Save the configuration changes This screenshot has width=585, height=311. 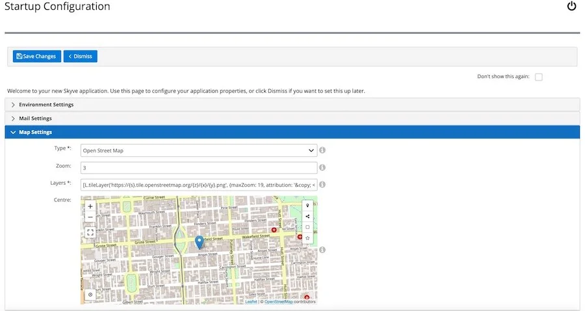(36, 57)
